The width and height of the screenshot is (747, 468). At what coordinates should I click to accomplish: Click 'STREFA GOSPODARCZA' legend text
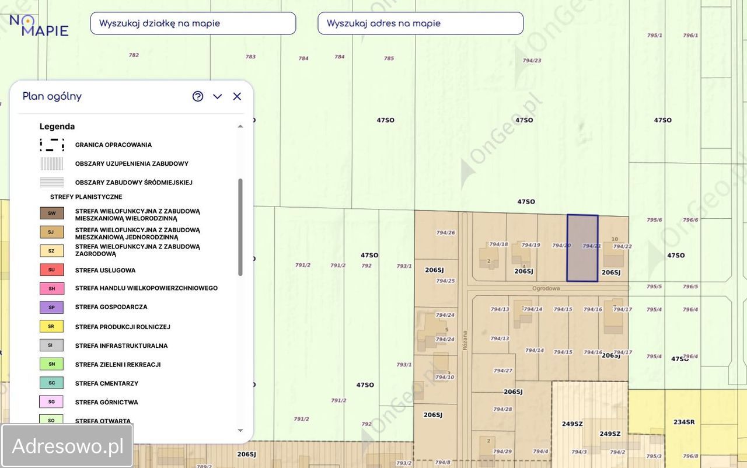[111, 307]
